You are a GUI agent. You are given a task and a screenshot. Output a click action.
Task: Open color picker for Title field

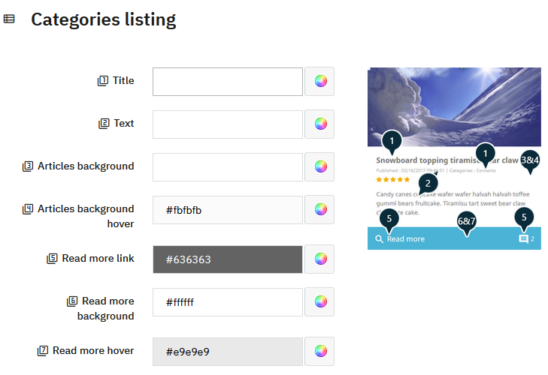pos(320,82)
